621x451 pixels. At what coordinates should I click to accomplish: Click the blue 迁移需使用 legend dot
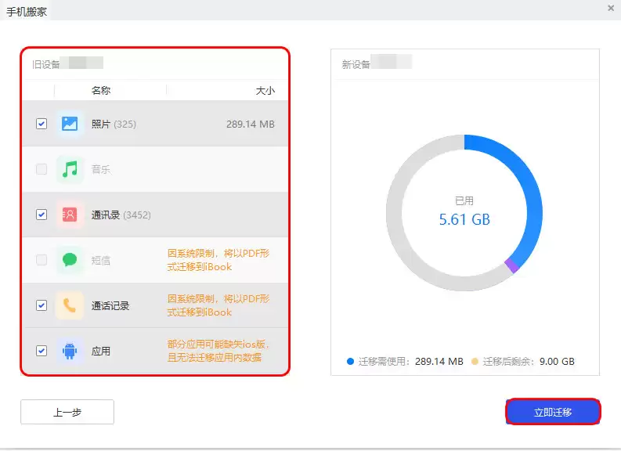click(x=350, y=361)
